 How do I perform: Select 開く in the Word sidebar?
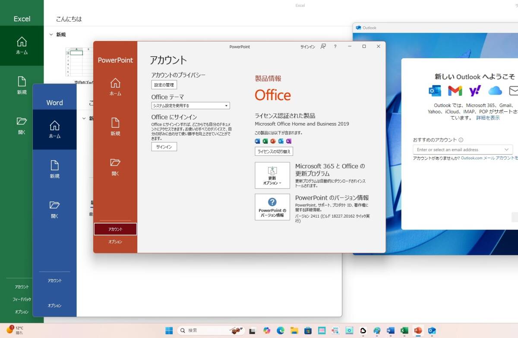[x=54, y=210]
